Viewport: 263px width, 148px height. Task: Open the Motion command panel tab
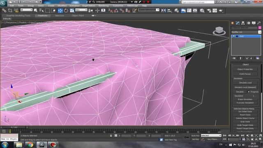coord(249,23)
